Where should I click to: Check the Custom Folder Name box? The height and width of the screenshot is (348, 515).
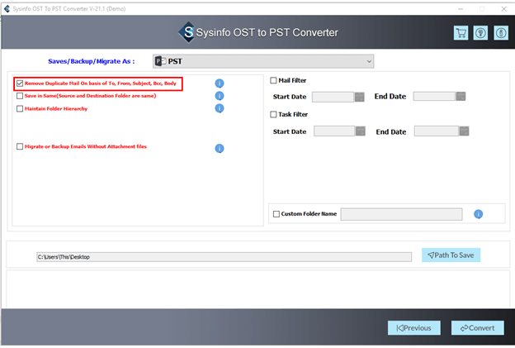pos(276,214)
